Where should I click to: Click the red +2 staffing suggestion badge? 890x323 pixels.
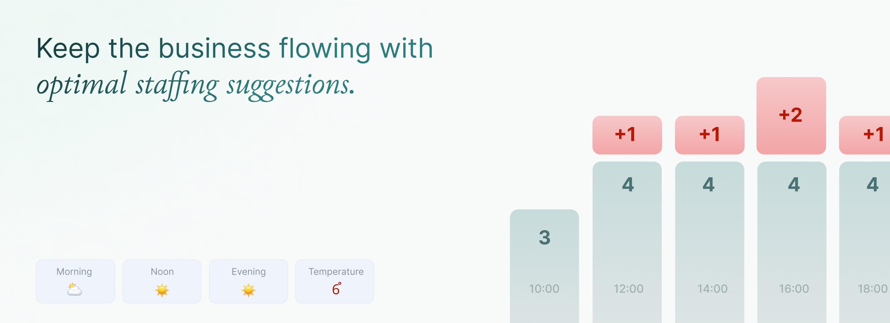tap(791, 115)
